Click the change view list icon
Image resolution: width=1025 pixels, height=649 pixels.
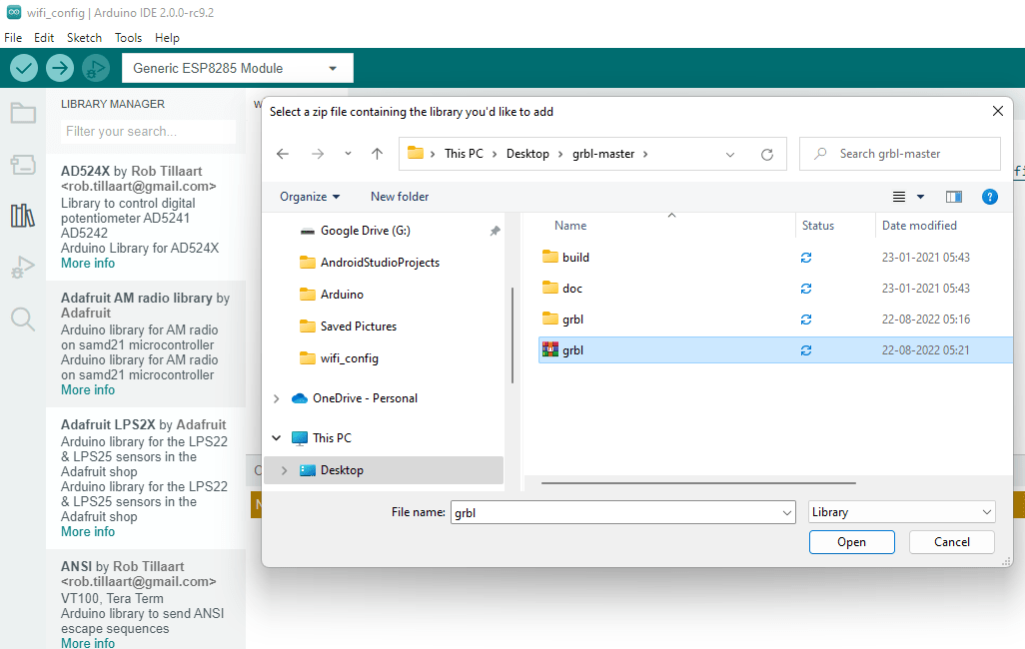(899, 197)
